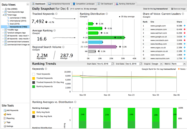The image size is (187, 129).
Task: Click the commercial (11648) tag icon
Action: point(8,18)
